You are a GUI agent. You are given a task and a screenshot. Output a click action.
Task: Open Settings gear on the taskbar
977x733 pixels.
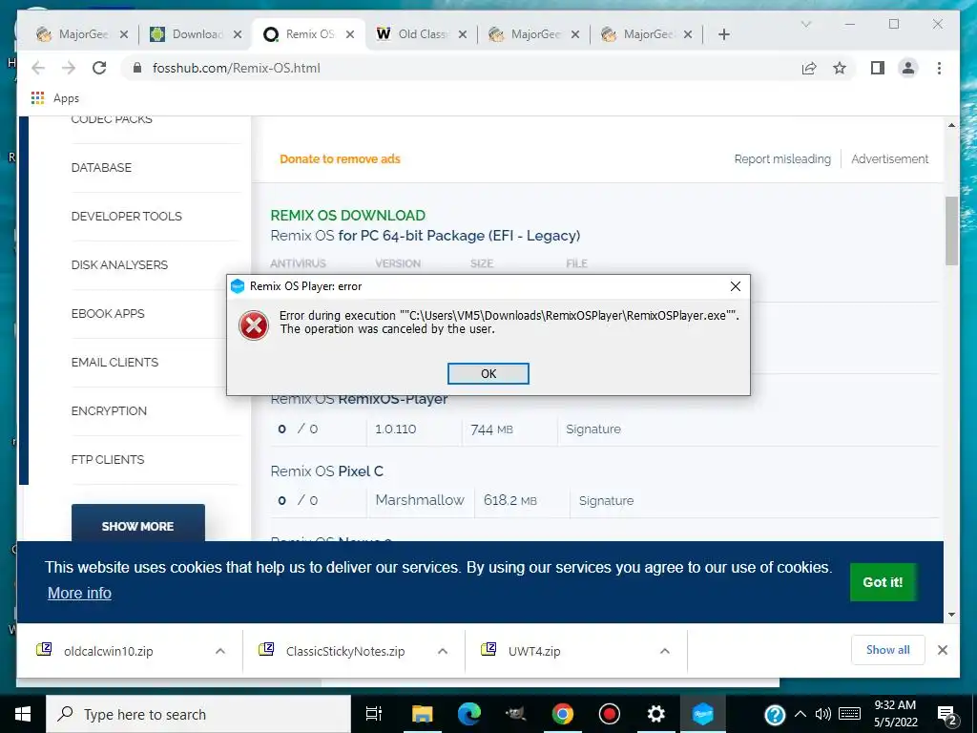655,714
